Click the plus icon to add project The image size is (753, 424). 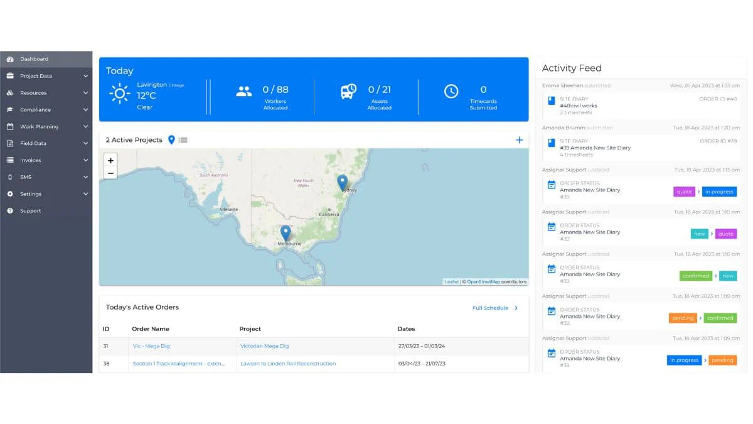tap(520, 140)
